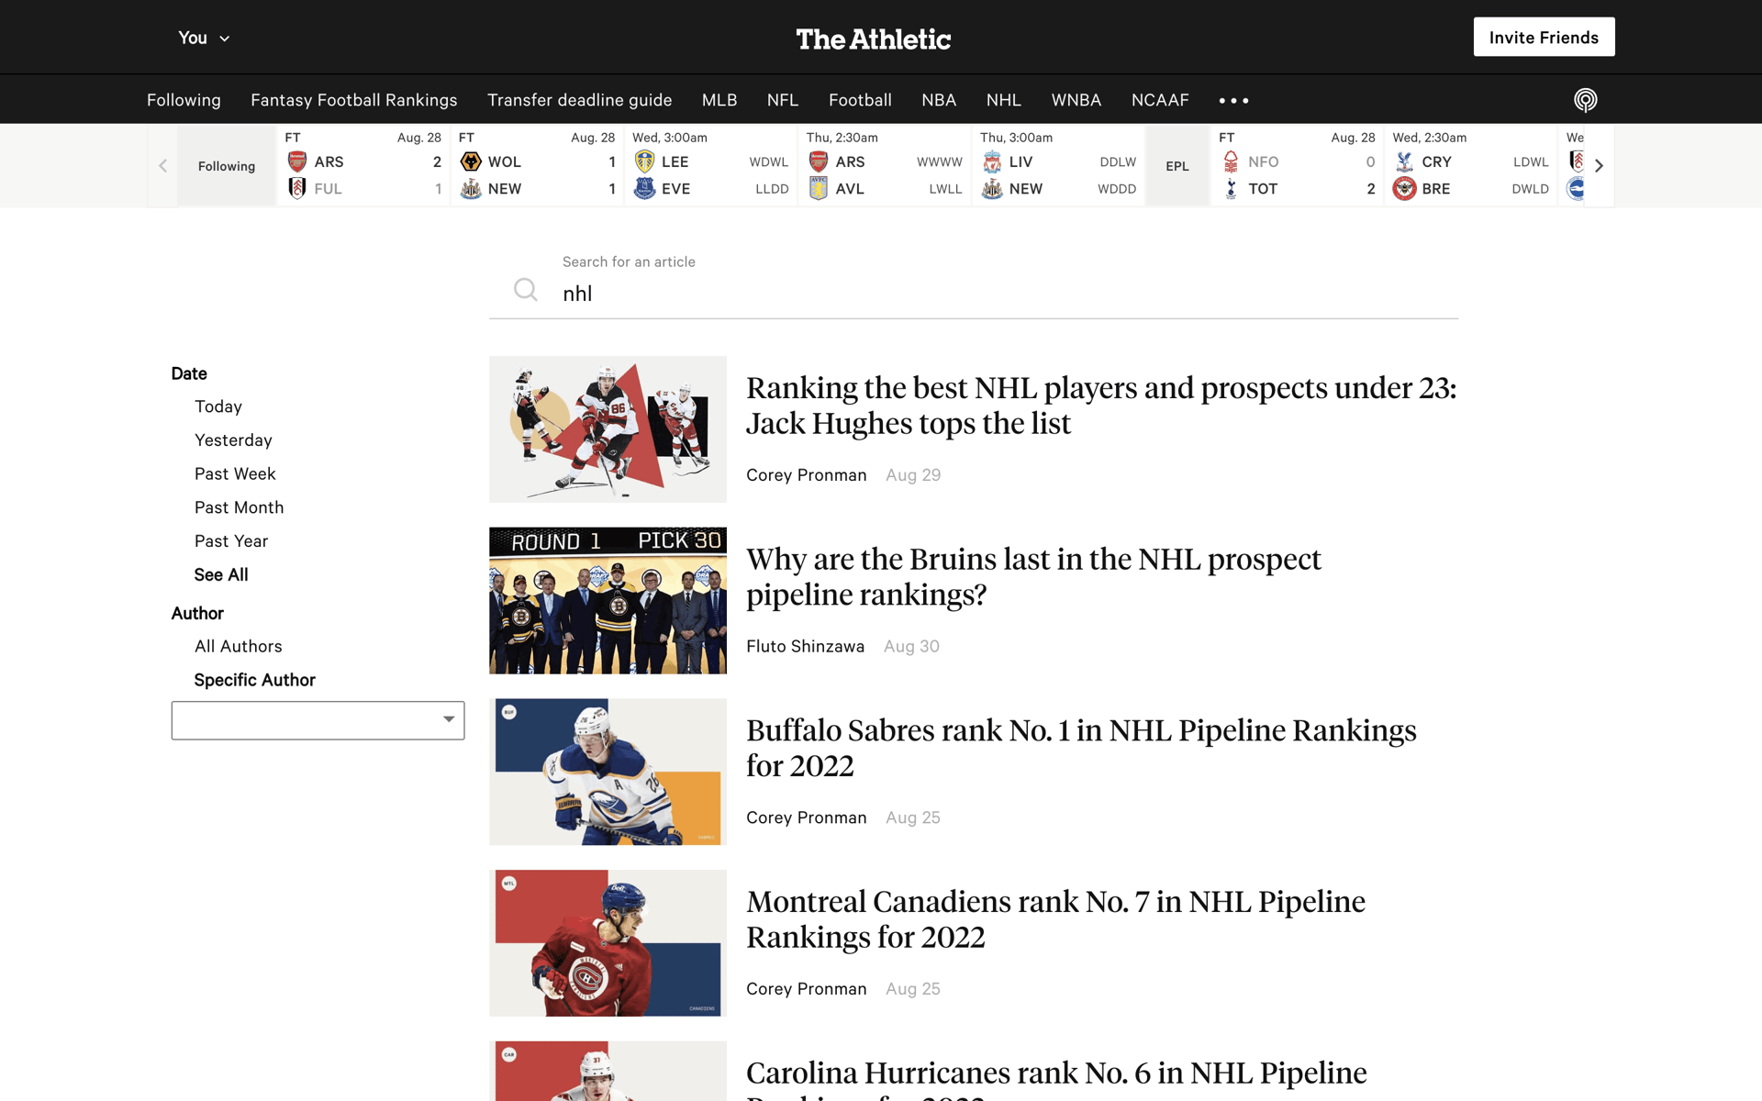Viewport: 1762px width, 1101px height.
Task: Select the Yesterday date filter
Action: (x=233, y=440)
